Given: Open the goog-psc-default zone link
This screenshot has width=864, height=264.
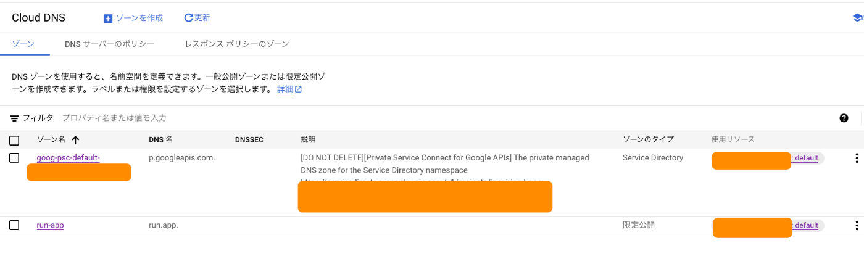Looking at the screenshot, I should coord(68,158).
